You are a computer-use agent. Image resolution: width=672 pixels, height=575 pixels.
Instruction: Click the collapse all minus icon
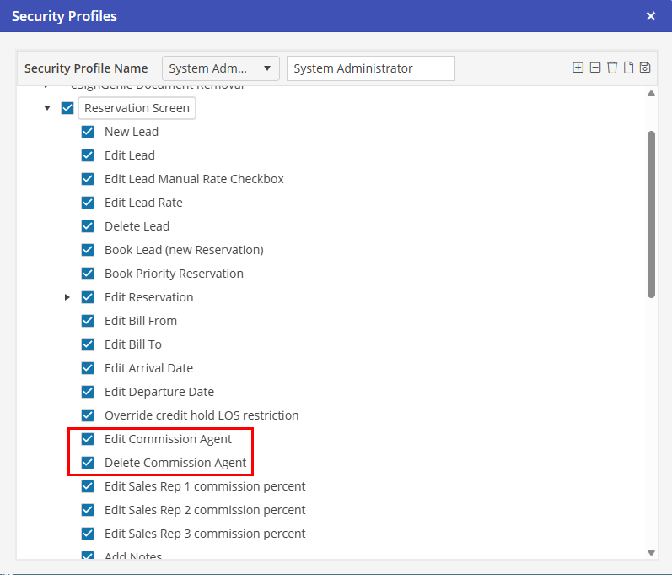click(x=595, y=68)
